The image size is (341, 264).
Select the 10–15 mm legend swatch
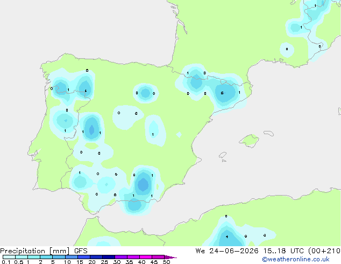tap(72, 257)
